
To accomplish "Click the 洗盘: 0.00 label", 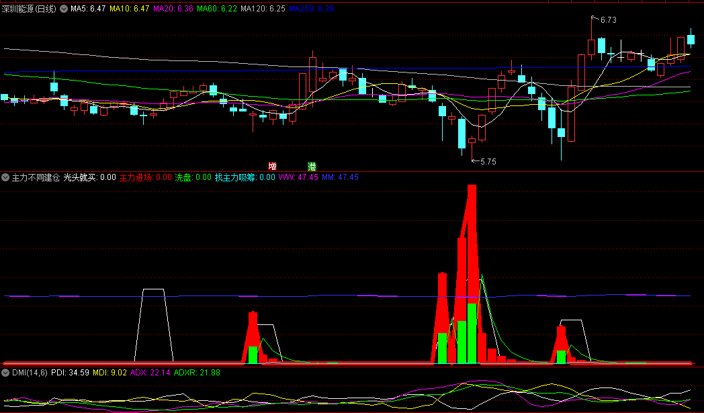I will click(193, 177).
